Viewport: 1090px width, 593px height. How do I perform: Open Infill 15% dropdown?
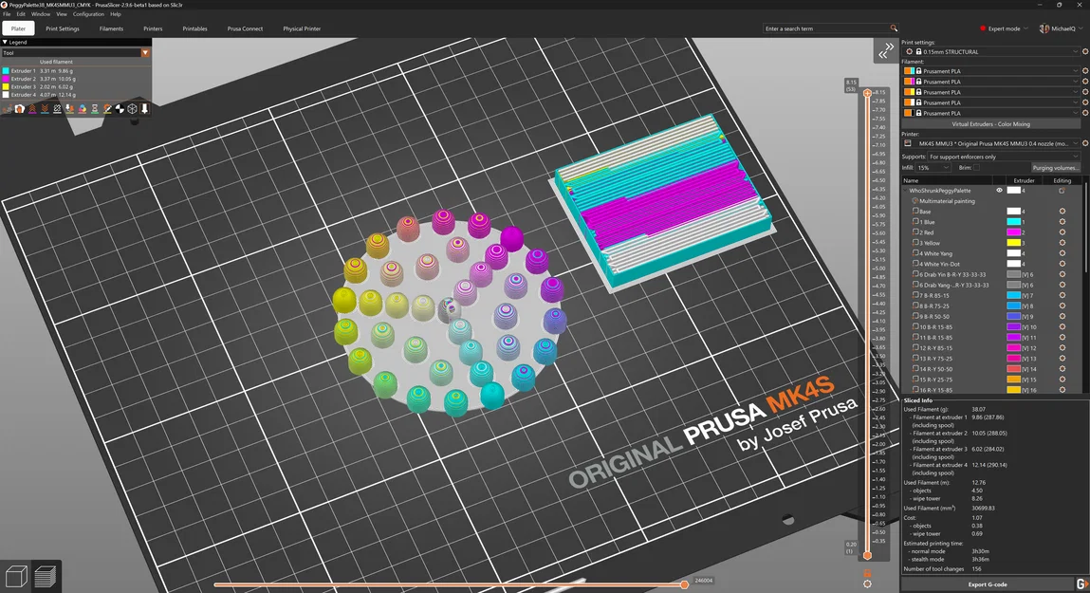933,168
